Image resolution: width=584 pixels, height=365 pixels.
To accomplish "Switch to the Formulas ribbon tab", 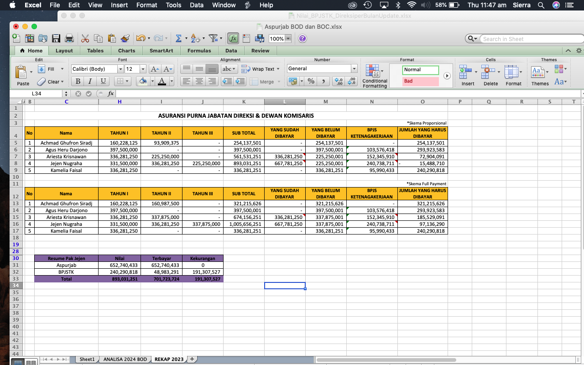I will point(199,51).
